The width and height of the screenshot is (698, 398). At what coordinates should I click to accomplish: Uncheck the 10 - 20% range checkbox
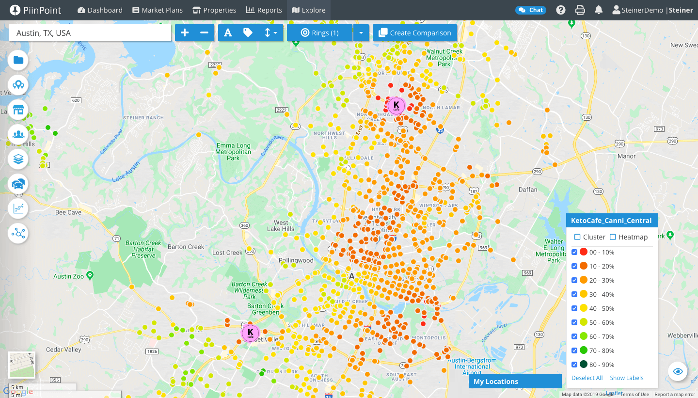pos(574,266)
